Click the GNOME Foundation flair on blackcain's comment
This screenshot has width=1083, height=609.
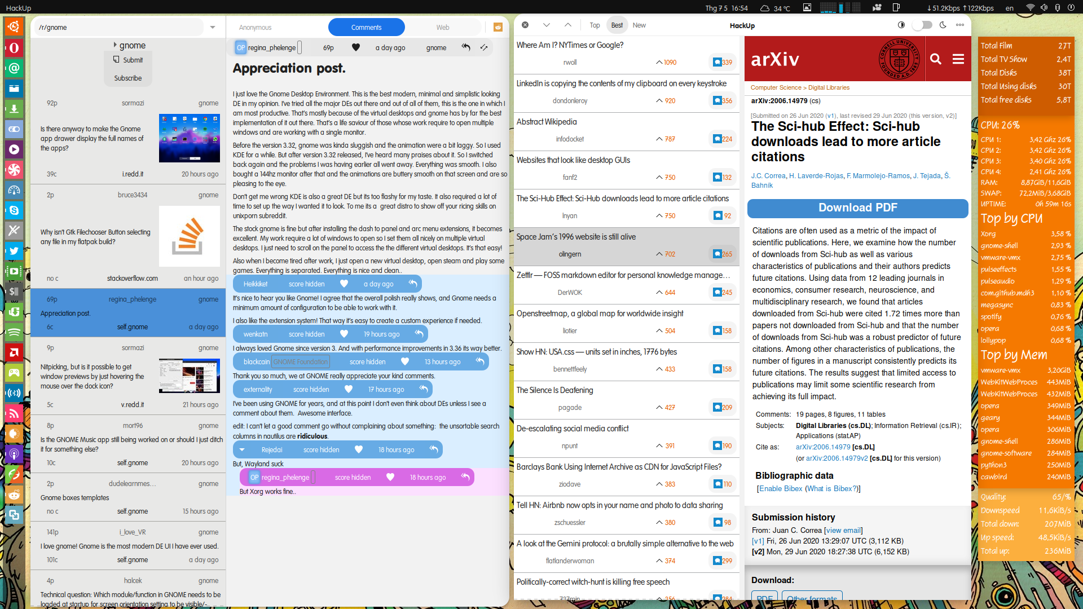tap(301, 362)
